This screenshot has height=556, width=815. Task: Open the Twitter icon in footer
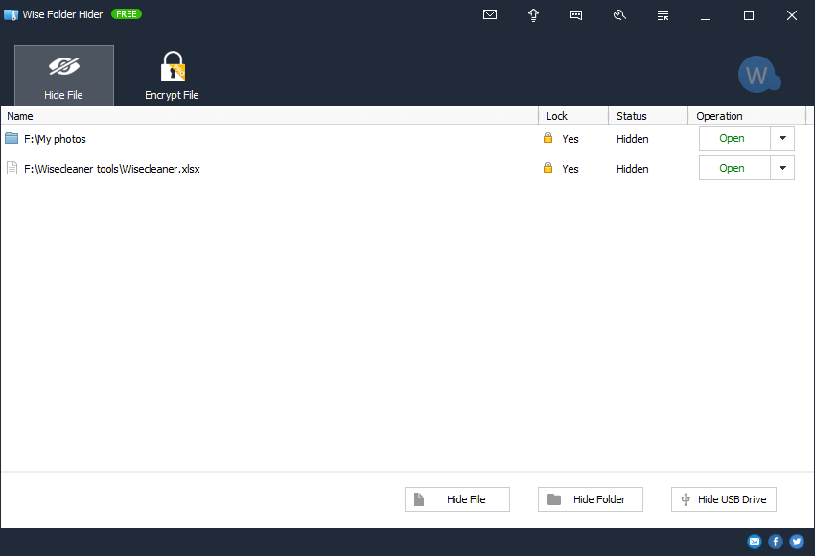point(796,542)
